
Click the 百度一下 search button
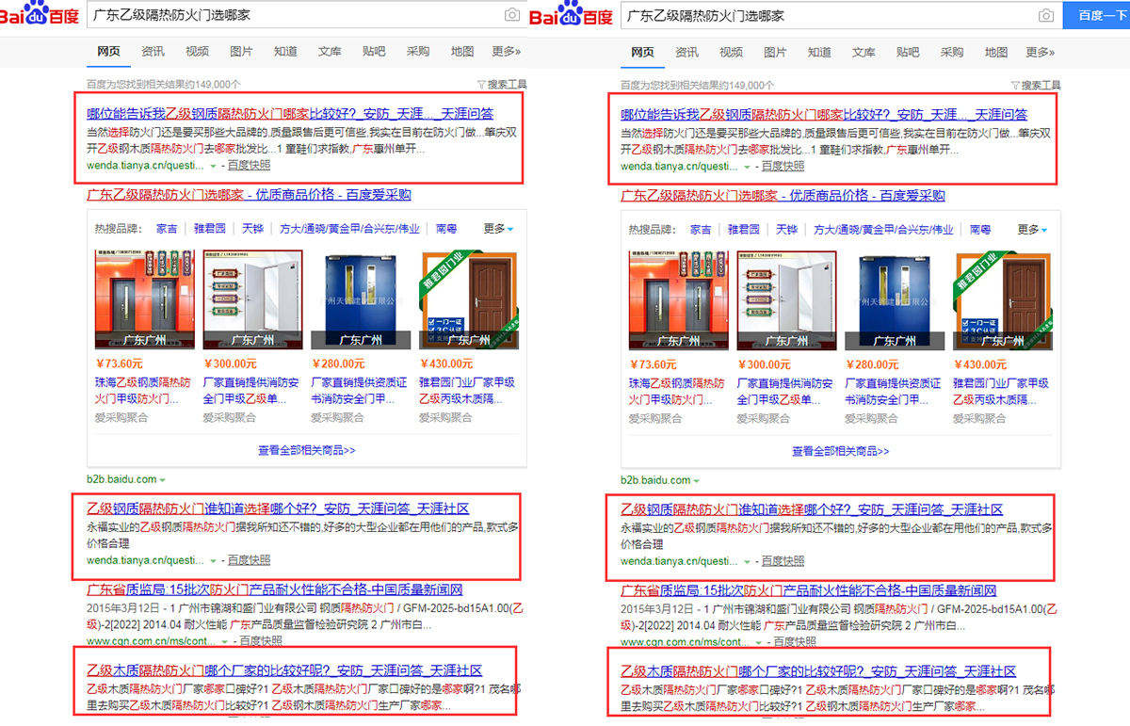click(1097, 16)
